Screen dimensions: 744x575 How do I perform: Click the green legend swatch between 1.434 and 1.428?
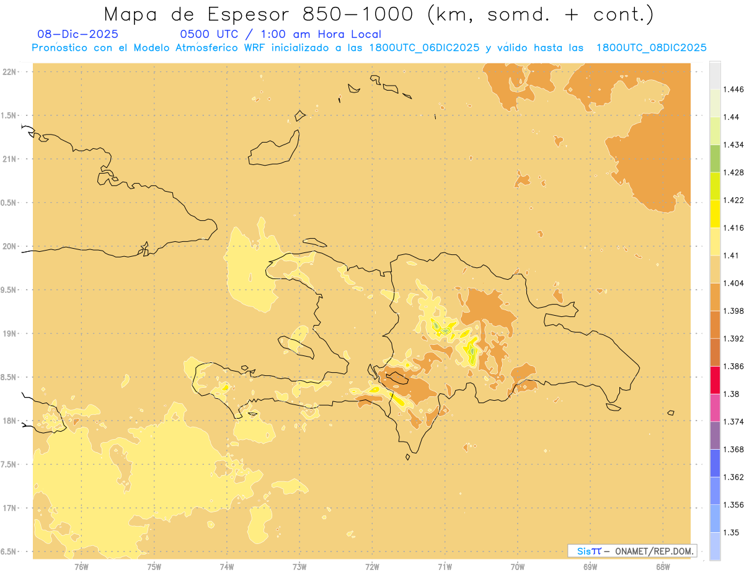pos(715,158)
